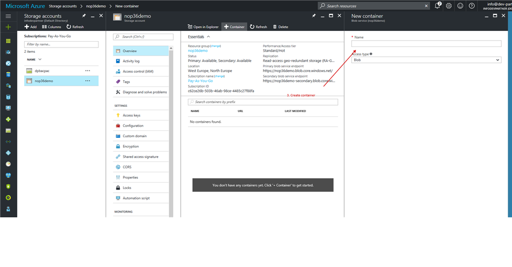
Task: Open the Access type dropdown
Action: [x=426, y=60]
